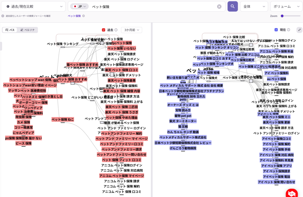Select the 楽天ペット保険最悪 node
This screenshot has width=303, height=197.
(x=122, y=80)
